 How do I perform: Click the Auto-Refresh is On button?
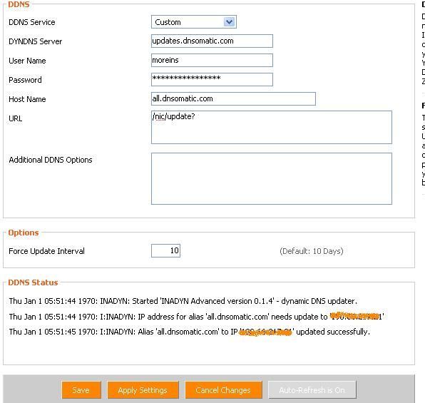pyautogui.click(x=312, y=390)
